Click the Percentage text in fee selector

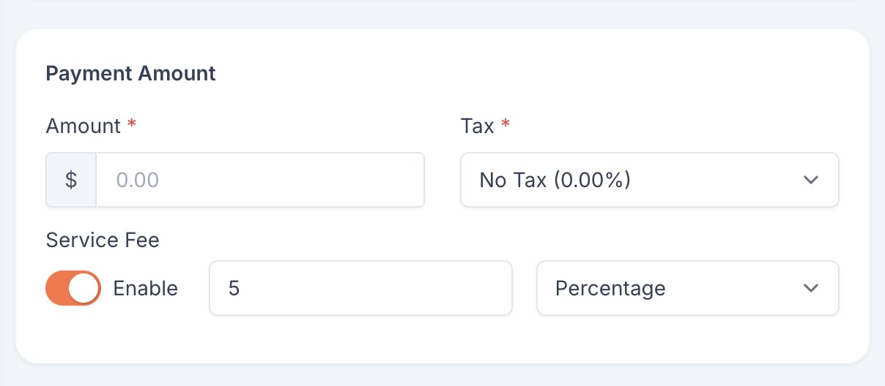pyautogui.click(x=610, y=288)
